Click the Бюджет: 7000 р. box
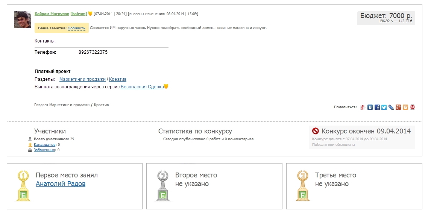 [x=386, y=18]
